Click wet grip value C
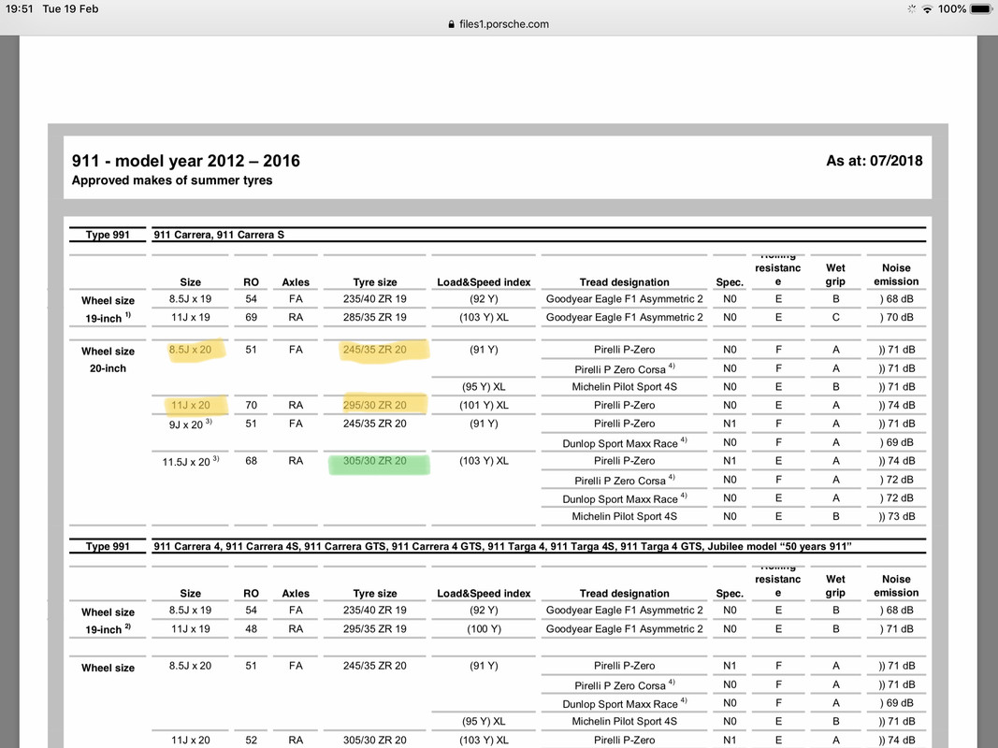 835,317
